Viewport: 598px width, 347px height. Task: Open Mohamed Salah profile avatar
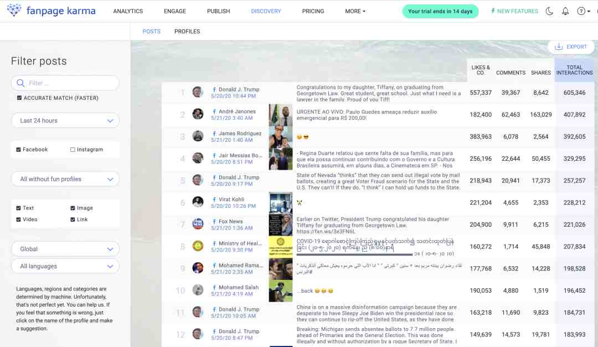[198, 290]
